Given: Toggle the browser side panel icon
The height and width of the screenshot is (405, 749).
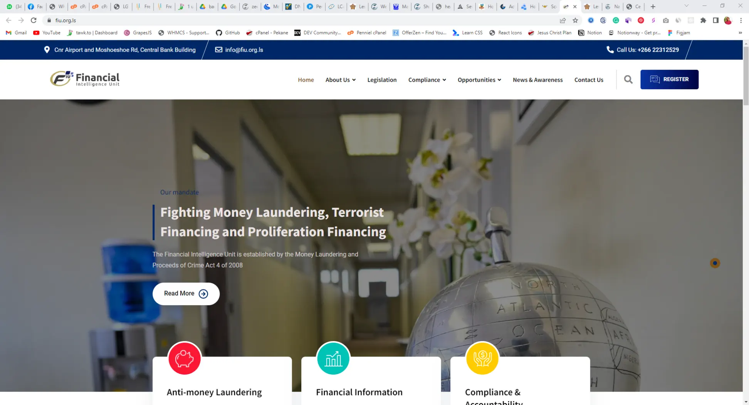Looking at the screenshot, I should [715, 20].
